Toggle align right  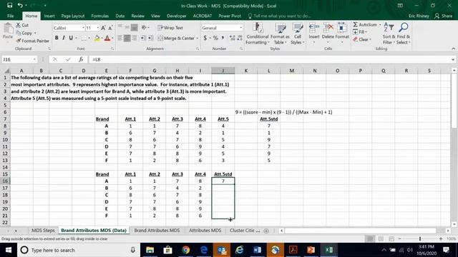pyautogui.click(x=135, y=38)
